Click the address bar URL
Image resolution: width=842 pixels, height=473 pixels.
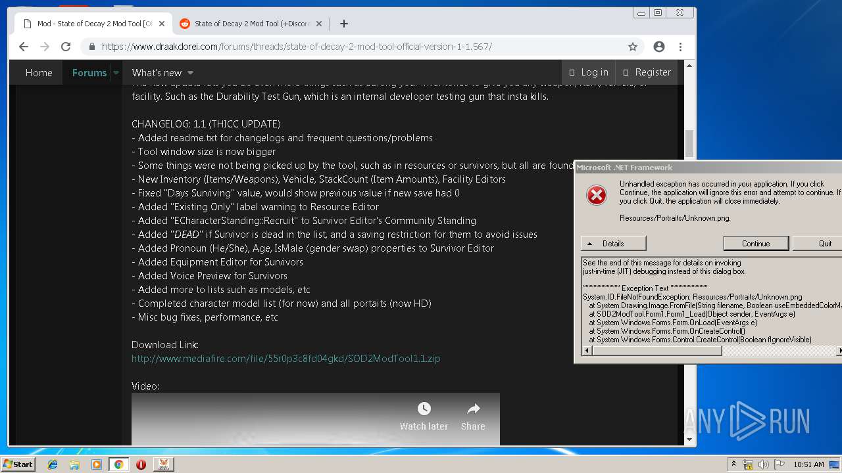coord(297,47)
